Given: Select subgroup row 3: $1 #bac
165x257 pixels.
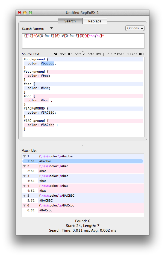Looking at the screenshot, I should tap(83, 181).
